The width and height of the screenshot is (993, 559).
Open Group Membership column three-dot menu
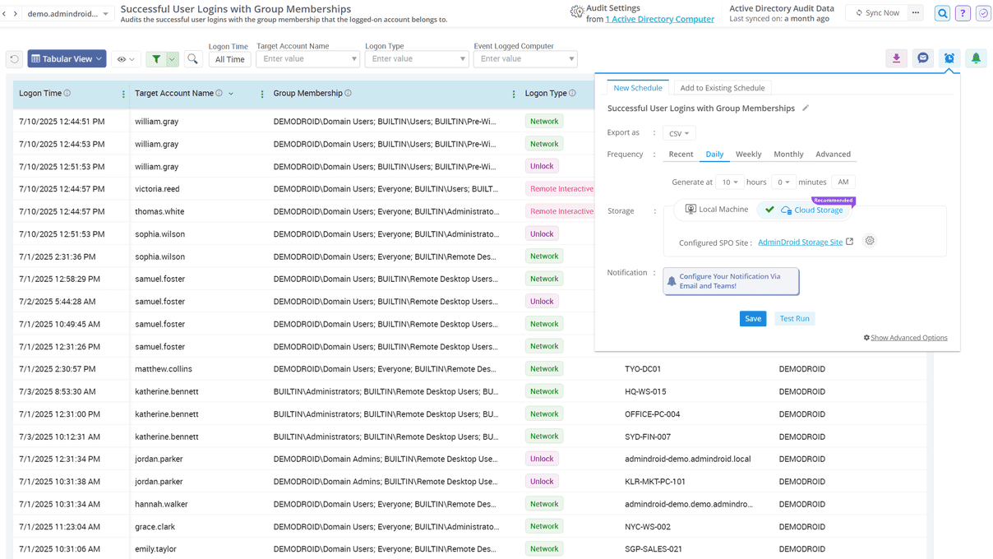(514, 95)
